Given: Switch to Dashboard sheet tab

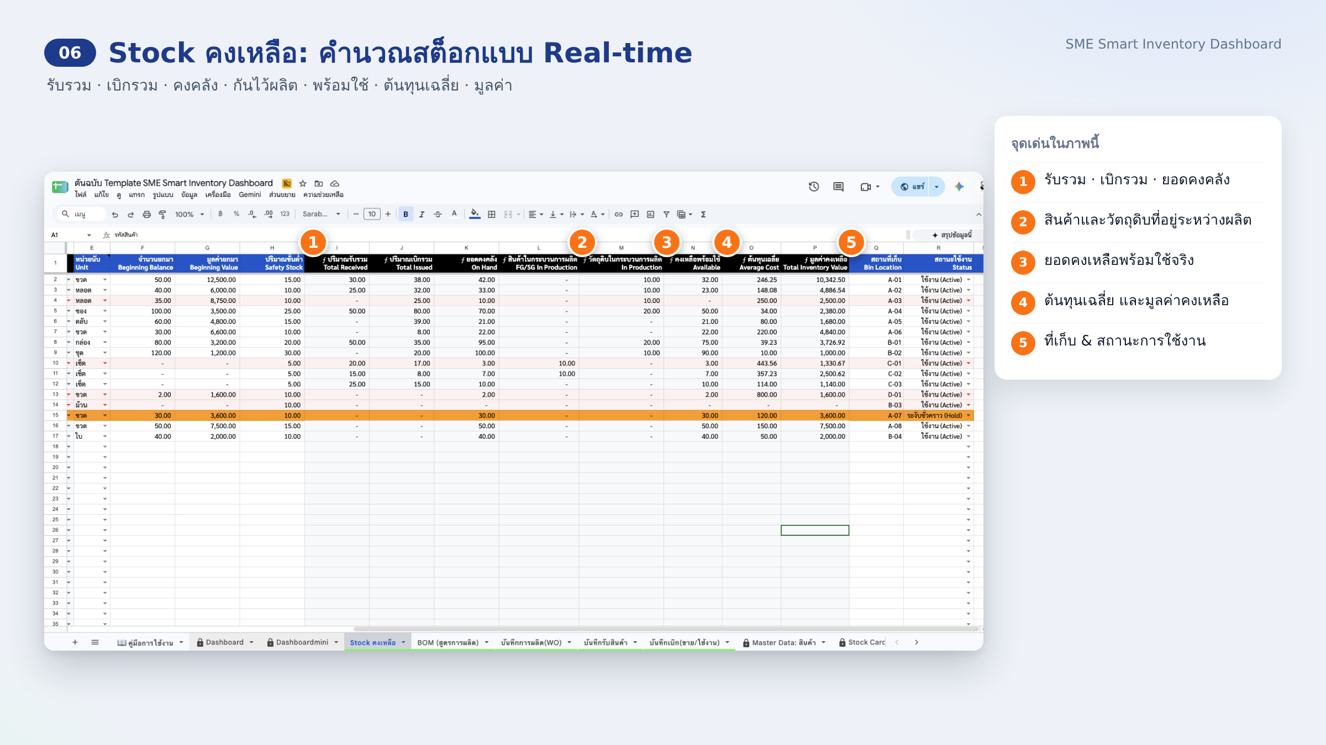Looking at the screenshot, I should click(225, 642).
